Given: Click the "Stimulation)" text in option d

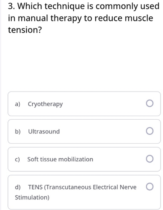Looking at the screenshot, I should pos(32,197).
